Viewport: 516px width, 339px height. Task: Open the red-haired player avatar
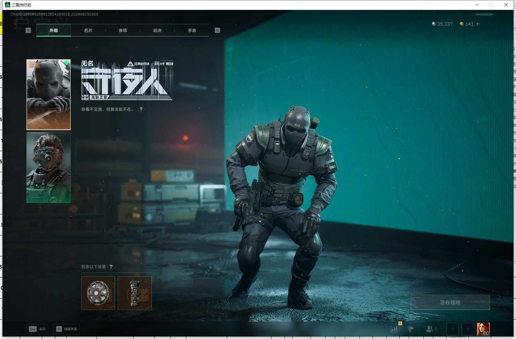[483, 329]
